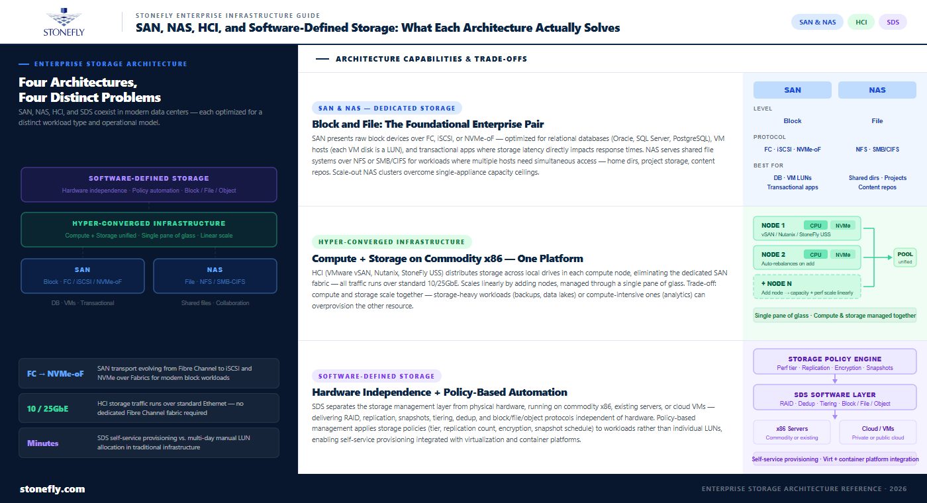Image resolution: width=927 pixels, height=503 pixels.
Task: Click 'Shared dirs · Projects' best-for value
Action: pos(877,178)
